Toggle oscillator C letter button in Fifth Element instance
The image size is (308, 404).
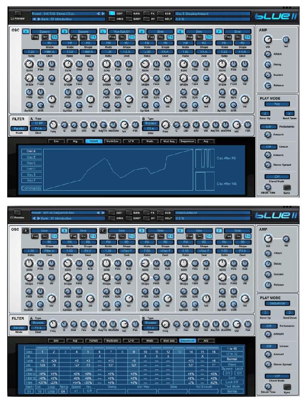103,31
